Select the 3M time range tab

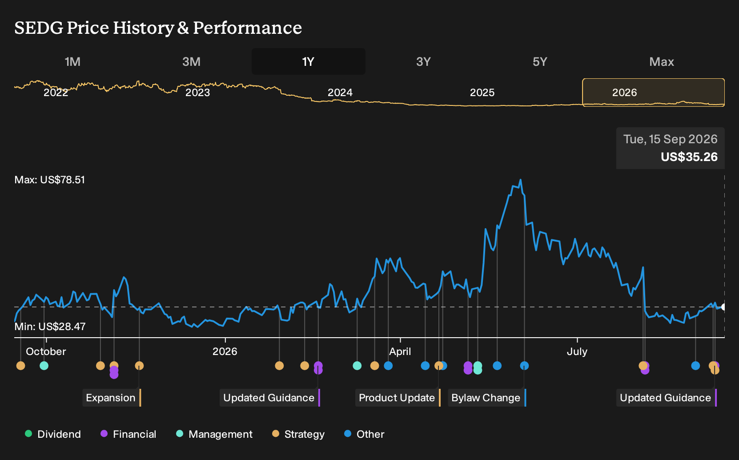[x=191, y=61]
